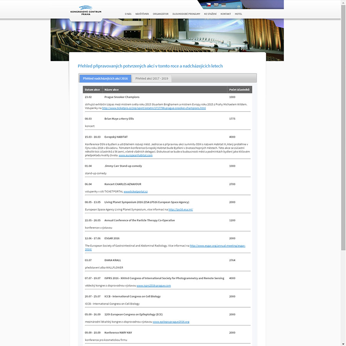The image size is (346, 346).
Task: Click the Datum akce column header
Action: (92, 90)
